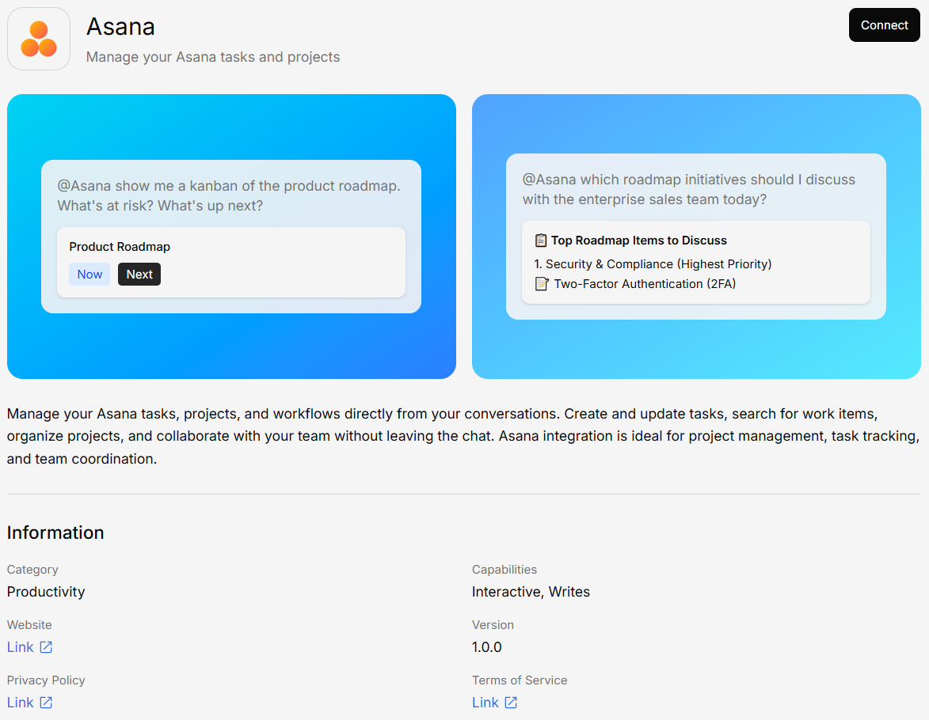This screenshot has height=720, width=929.
Task: Open the Privacy Policy link
Action: (x=21, y=703)
